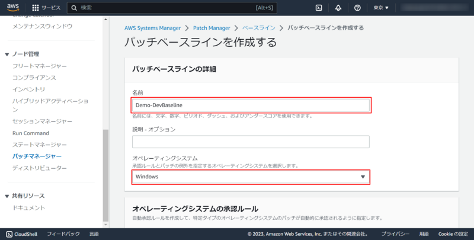Open the help question mark icon
474x240 pixels.
click(357, 8)
